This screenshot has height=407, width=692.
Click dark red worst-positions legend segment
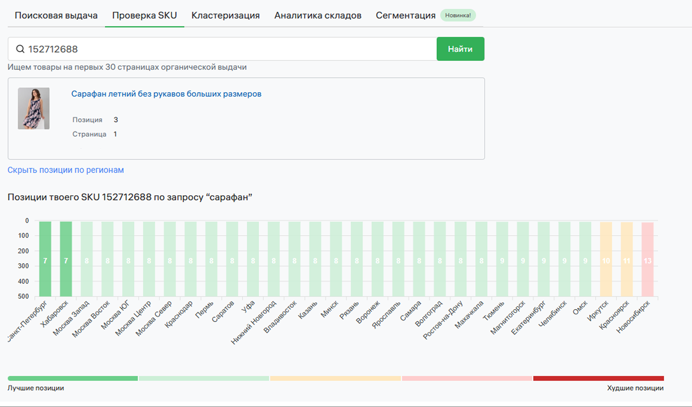point(598,378)
